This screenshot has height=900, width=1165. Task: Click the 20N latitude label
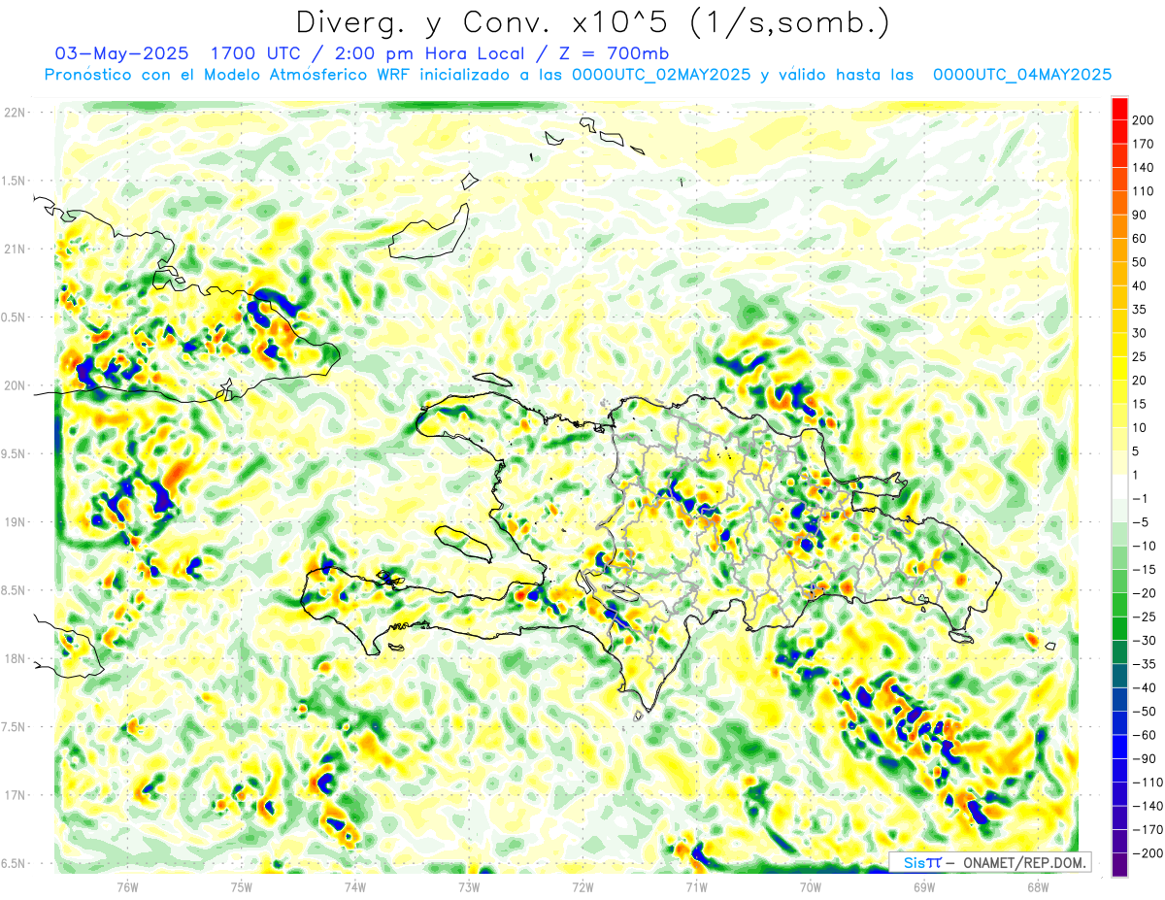click(15, 385)
